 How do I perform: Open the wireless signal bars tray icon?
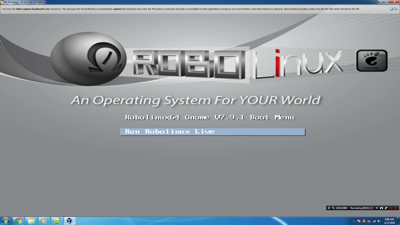374,221
